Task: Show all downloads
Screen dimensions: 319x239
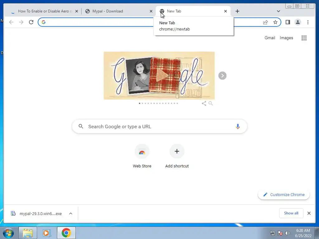Action: pos(291,213)
